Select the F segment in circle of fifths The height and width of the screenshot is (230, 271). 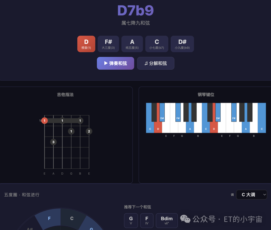tap(49, 218)
